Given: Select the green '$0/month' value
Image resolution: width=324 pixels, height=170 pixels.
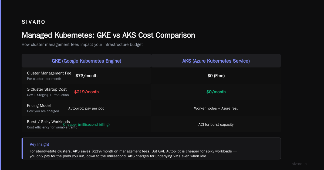Looking at the screenshot, I should tap(216, 92).
